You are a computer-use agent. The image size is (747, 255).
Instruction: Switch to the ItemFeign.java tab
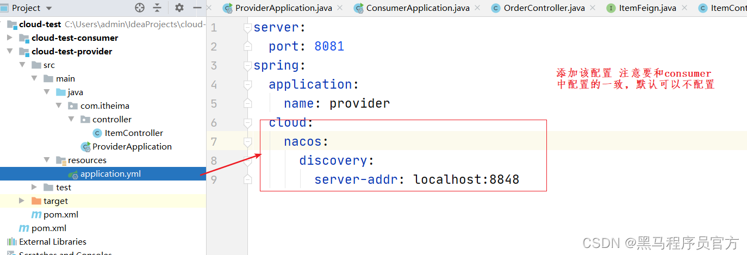coord(642,8)
